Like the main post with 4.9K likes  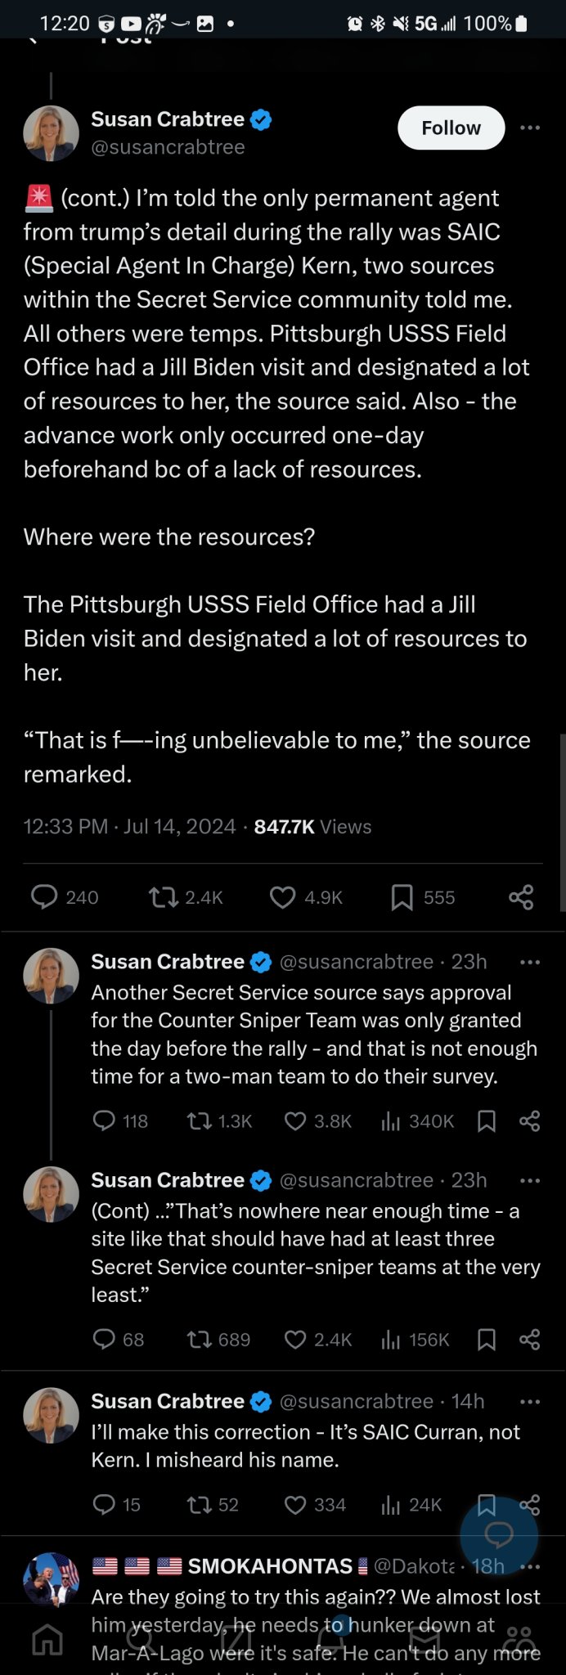tap(282, 897)
